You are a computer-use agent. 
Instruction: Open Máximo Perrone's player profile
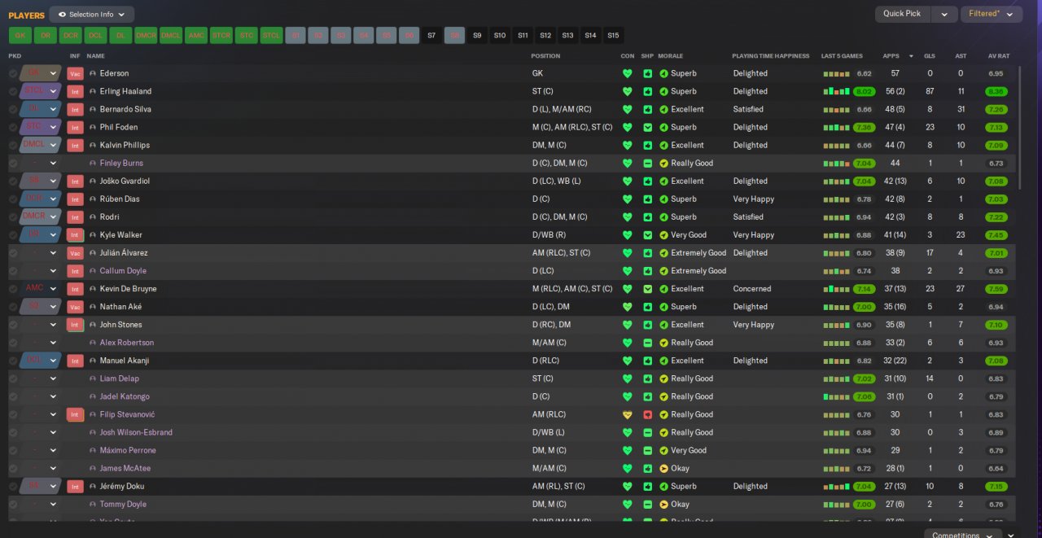(128, 450)
